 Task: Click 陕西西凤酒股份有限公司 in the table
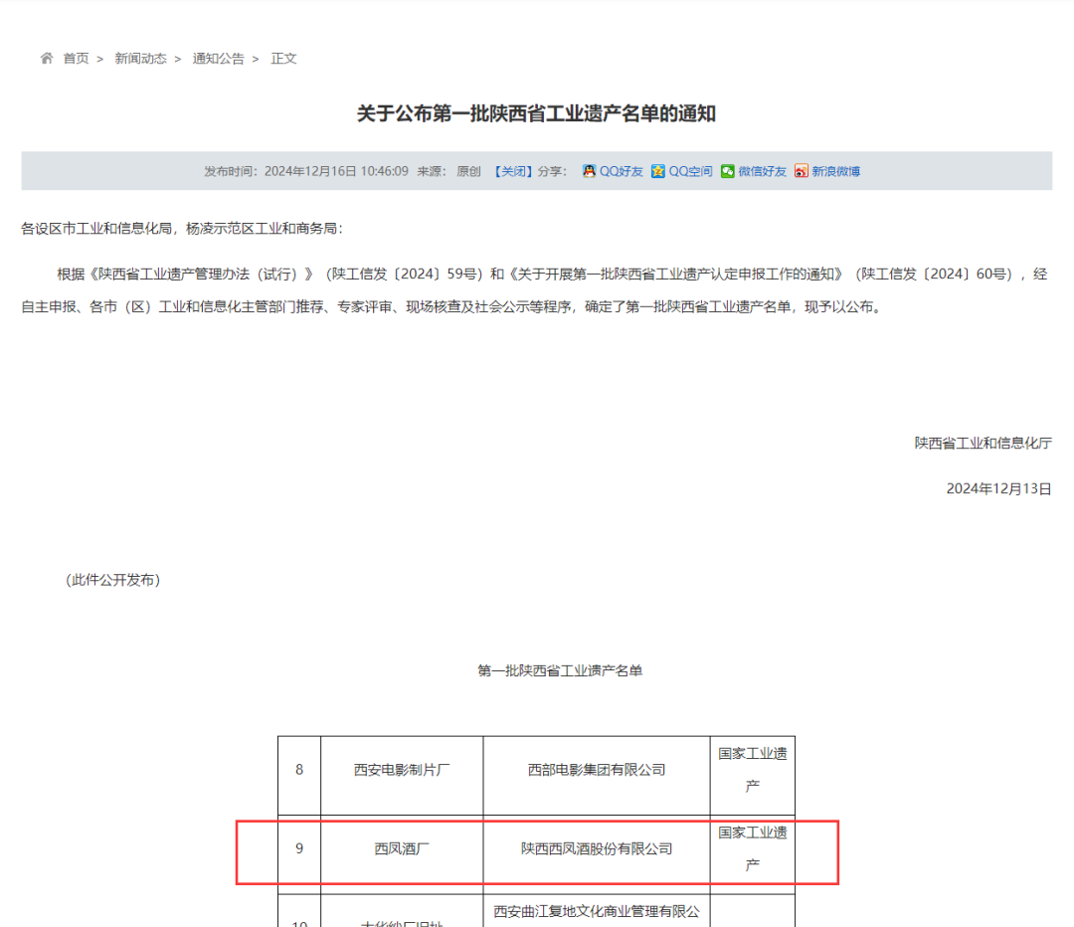[597, 848]
